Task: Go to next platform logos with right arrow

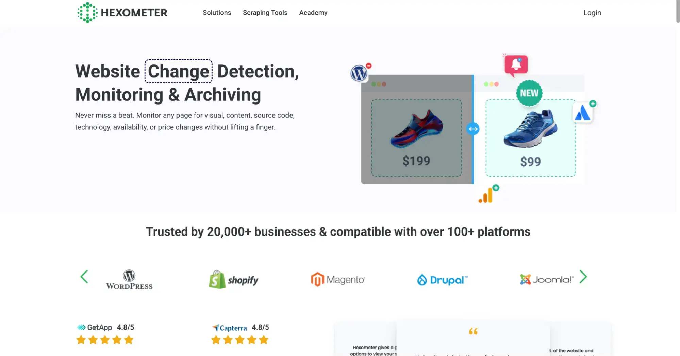Action: [583, 277]
